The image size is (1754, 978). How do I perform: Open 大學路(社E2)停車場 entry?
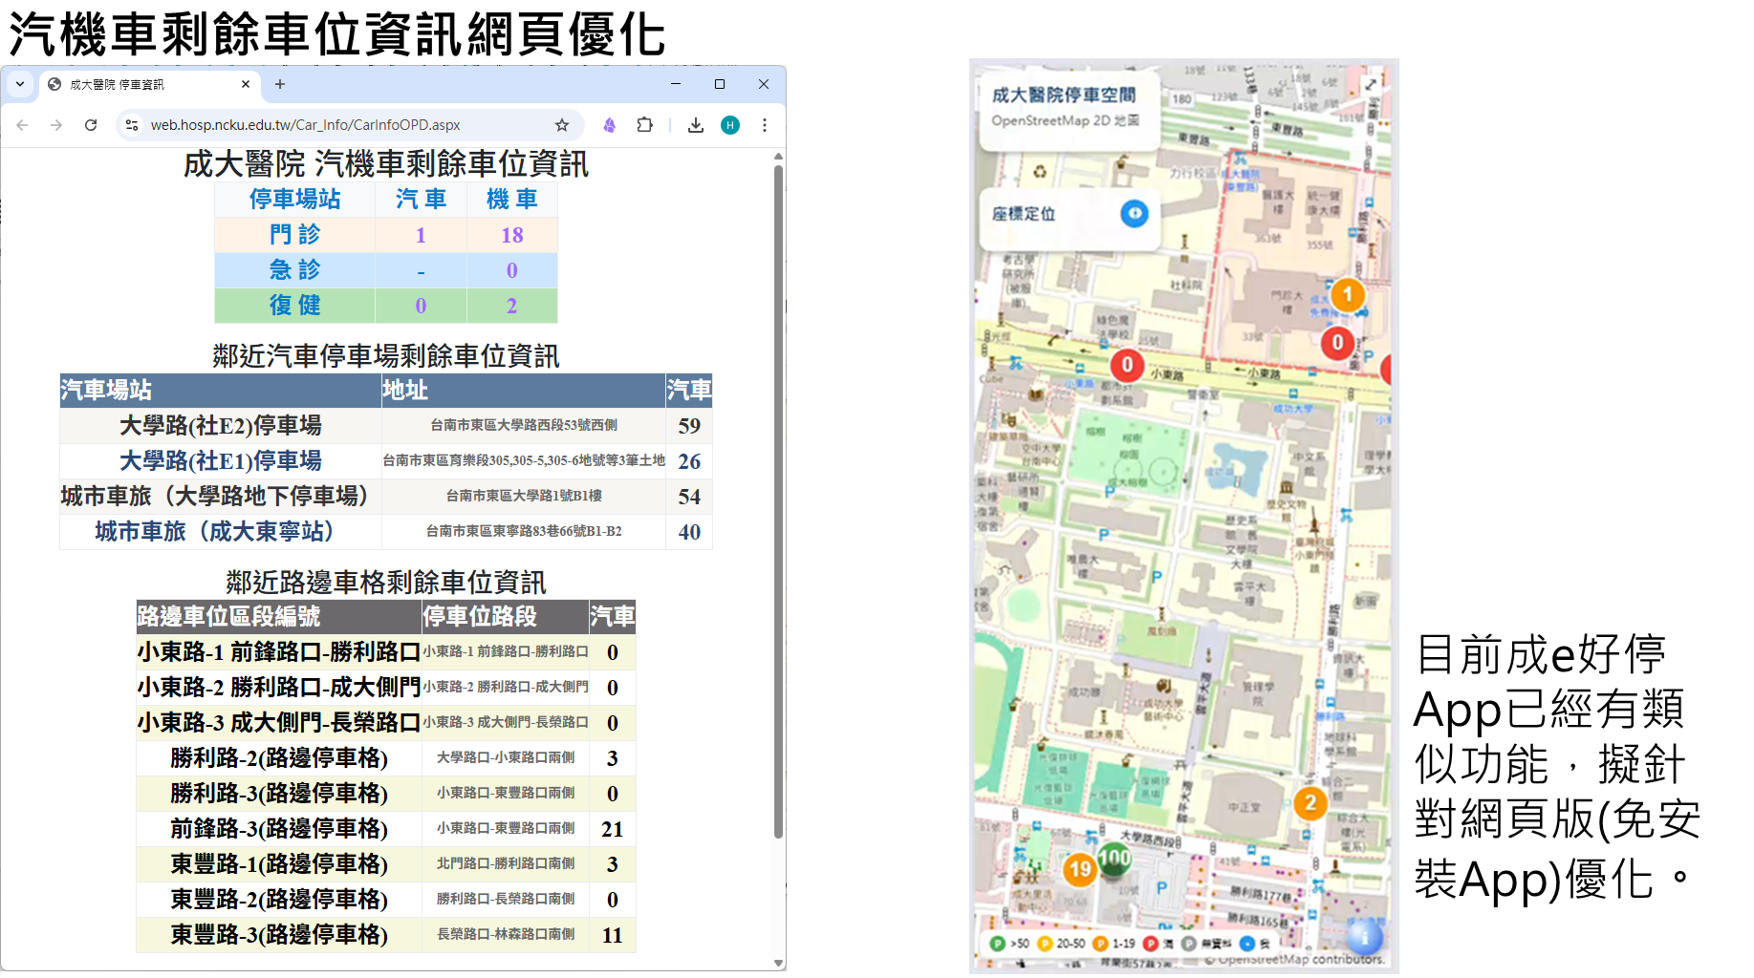coord(221,425)
